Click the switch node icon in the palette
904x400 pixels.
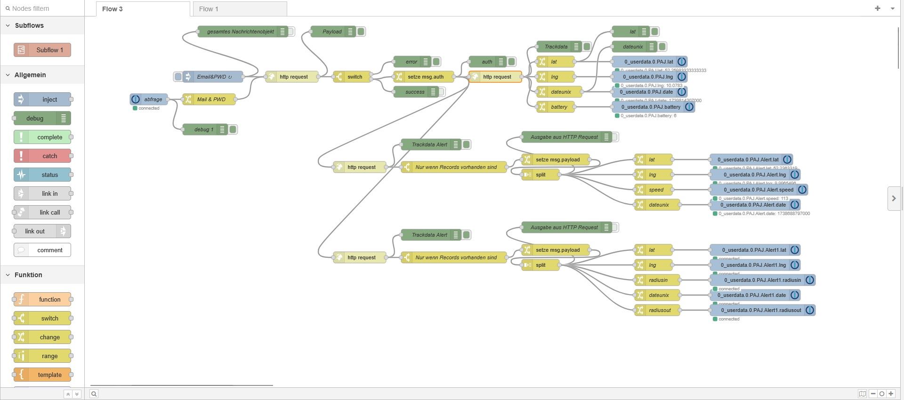click(x=21, y=318)
